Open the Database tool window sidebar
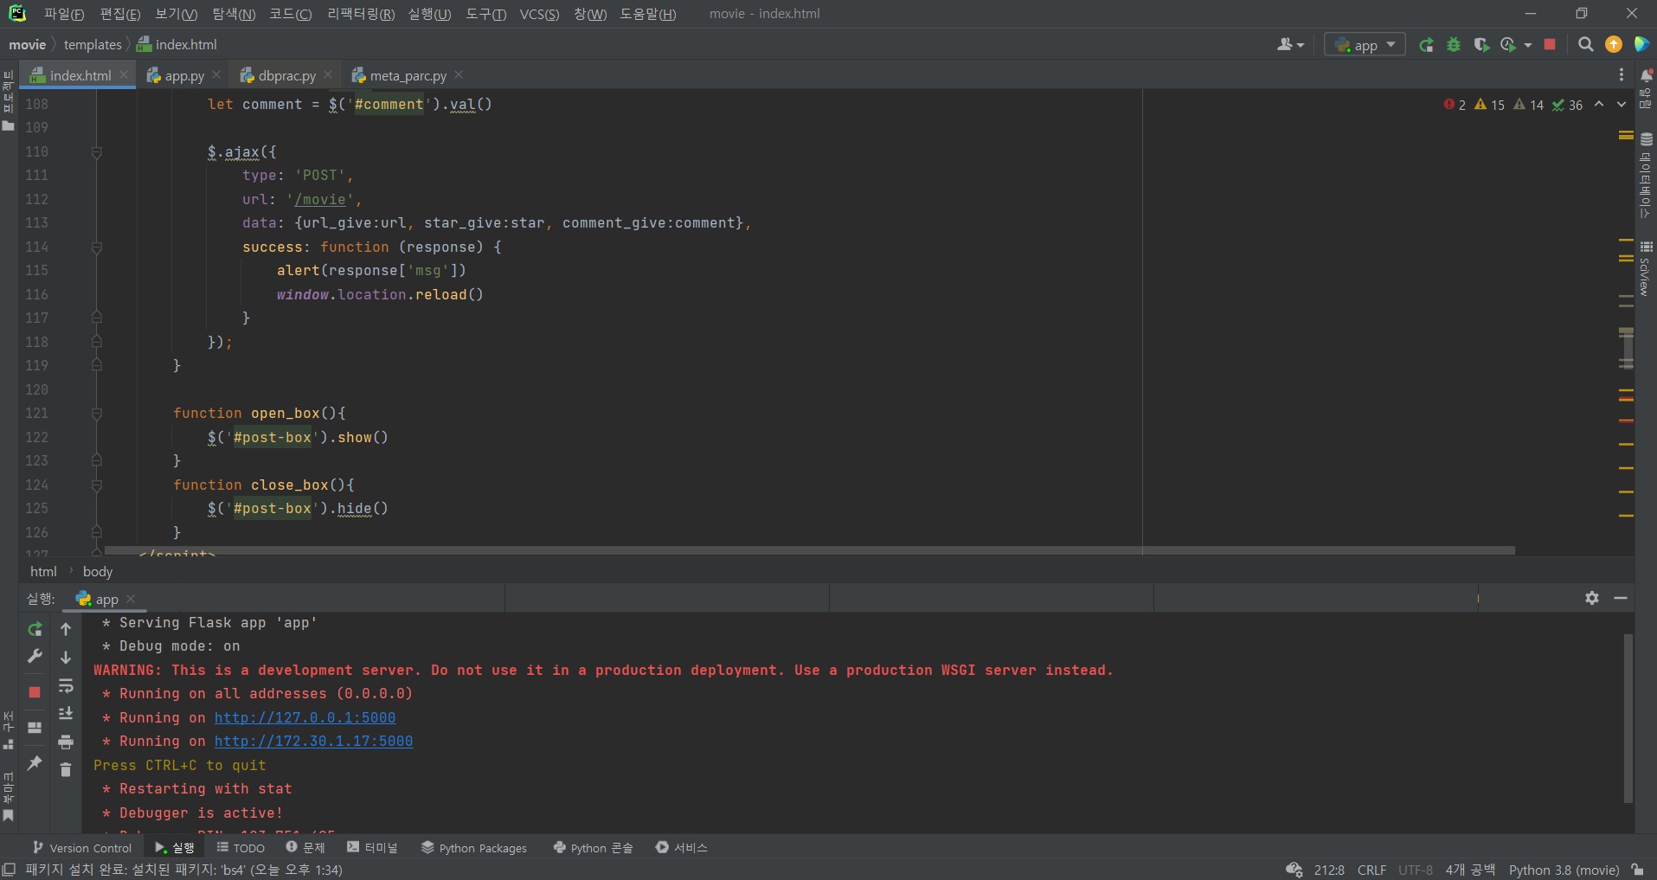The height and width of the screenshot is (880, 1657). (1646, 176)
